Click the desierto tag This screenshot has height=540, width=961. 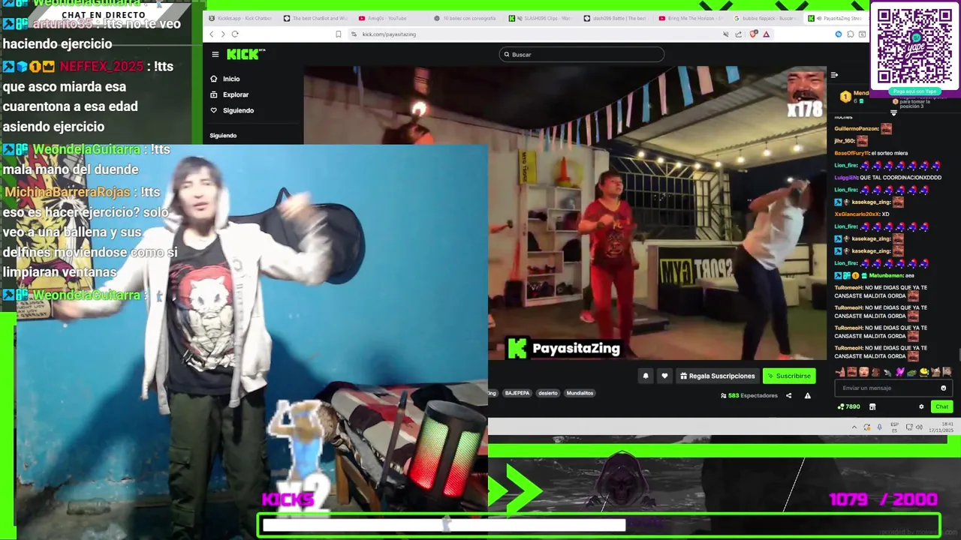coord(548,393)
